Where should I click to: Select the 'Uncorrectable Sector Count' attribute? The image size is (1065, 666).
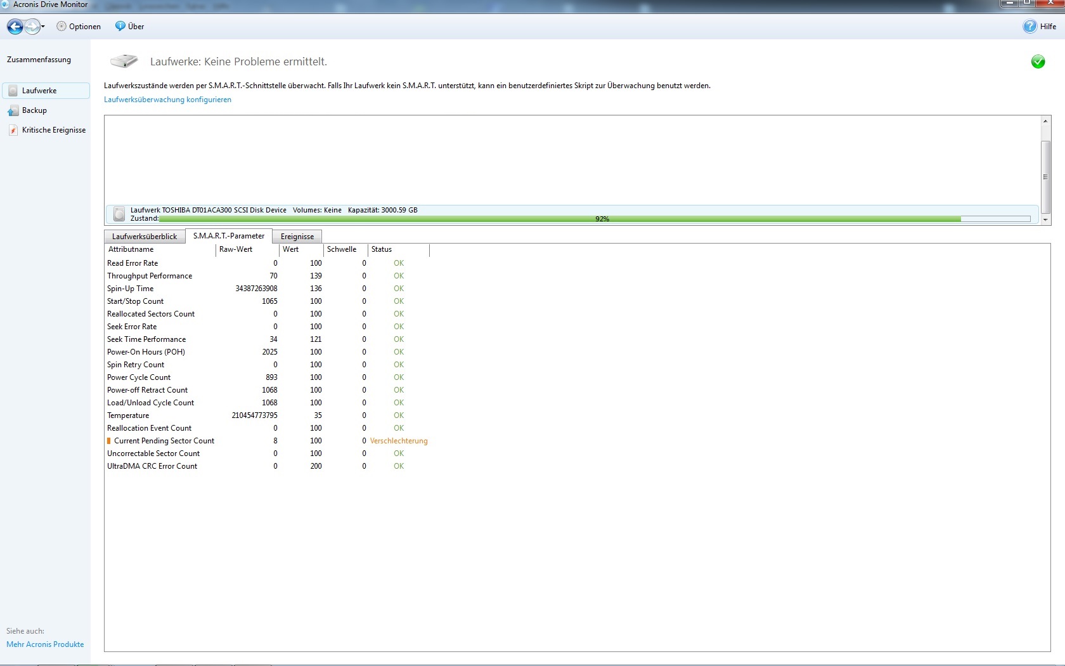click(153, 454)
